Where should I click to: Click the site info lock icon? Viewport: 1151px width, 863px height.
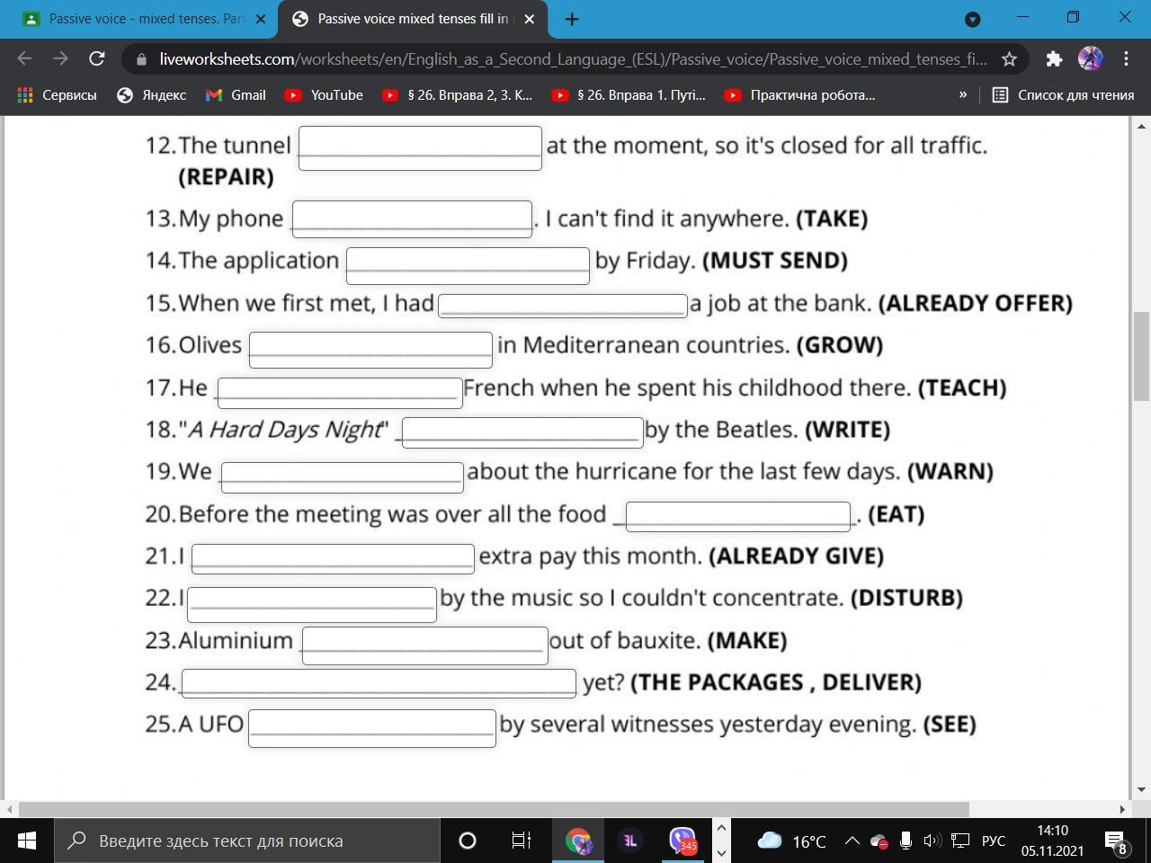tap(141, 59)
